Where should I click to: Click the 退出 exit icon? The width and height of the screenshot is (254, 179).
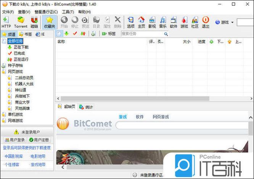tap(206, 22)
